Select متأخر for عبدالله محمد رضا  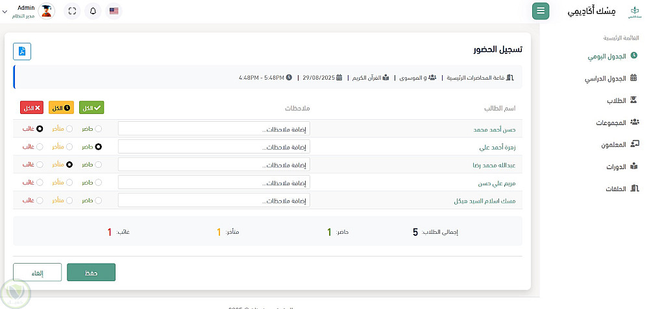tap(69, 165)
